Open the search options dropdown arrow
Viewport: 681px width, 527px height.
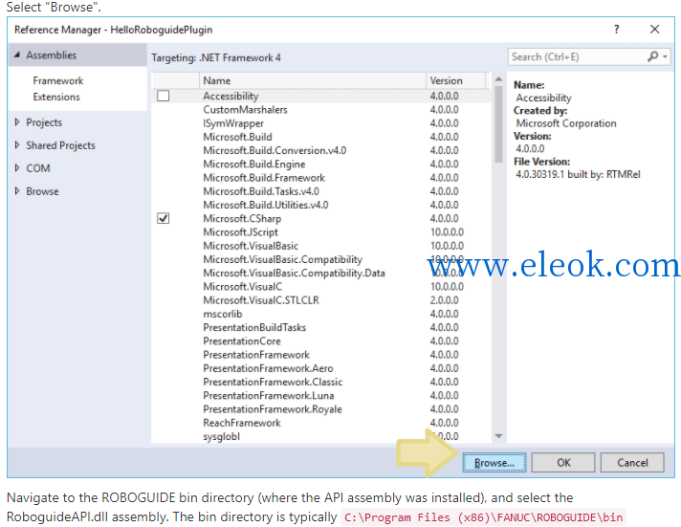(x=665, y=57)
